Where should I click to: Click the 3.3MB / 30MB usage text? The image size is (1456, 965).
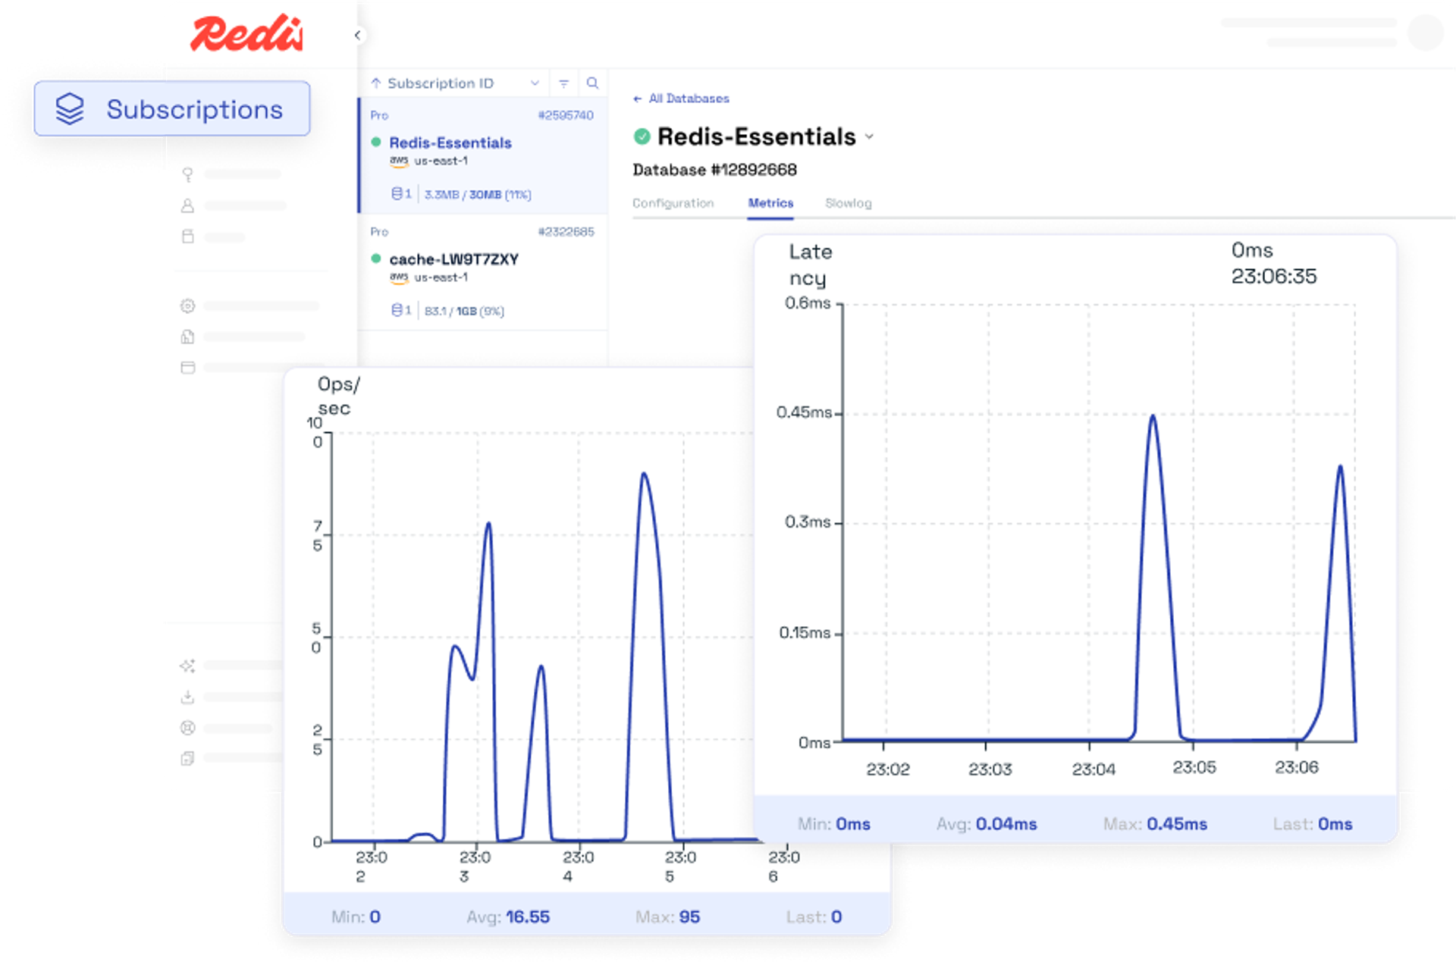pos(478,195)
